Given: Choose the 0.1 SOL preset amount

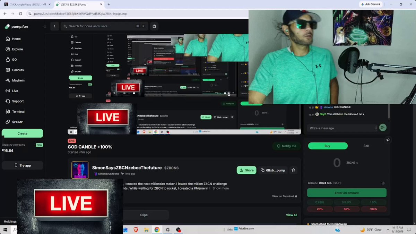Looking at the screenshot, I should (x=320, y=202).
